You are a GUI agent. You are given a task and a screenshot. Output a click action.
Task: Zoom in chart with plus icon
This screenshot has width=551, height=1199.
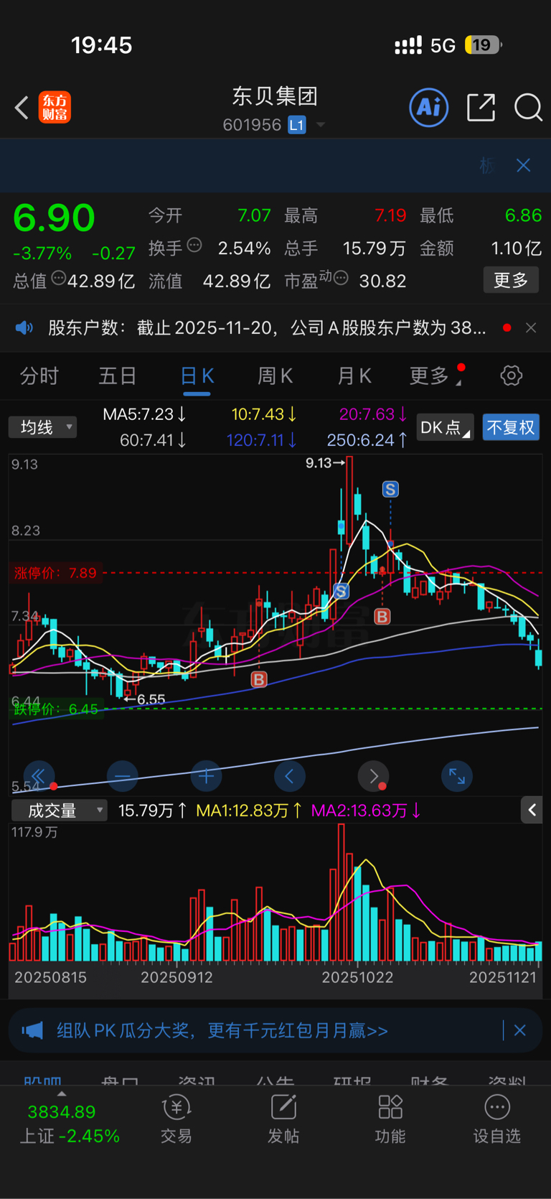(x=206, y=776)
